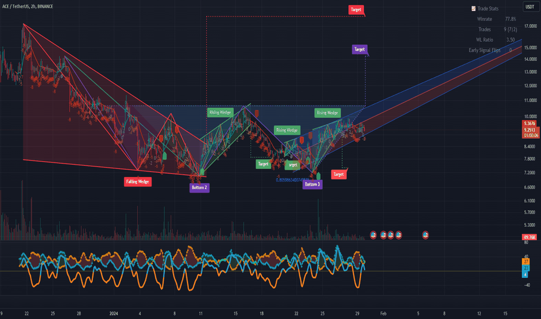
Task: Click the green buy arrow beside Bottom 2
Action: (x=202, y=172)
